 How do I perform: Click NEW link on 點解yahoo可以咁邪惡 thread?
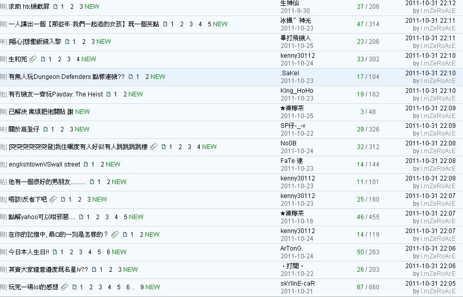point(136,217)
